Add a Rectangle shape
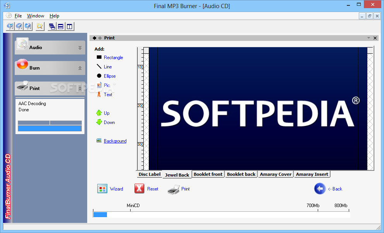The width and height of the screenshot is (384, 233). [114, 58]
